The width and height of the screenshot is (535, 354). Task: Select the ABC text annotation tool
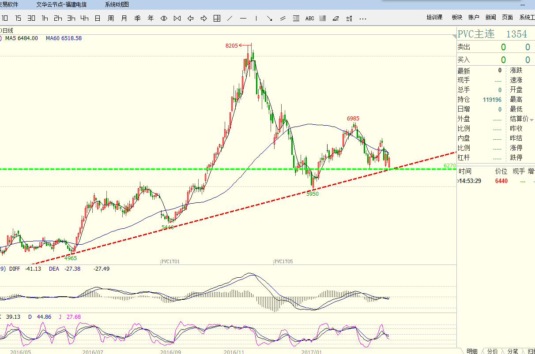(x=310, y=18)
